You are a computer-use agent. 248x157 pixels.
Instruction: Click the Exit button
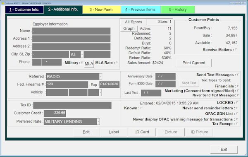pos(224,150)
